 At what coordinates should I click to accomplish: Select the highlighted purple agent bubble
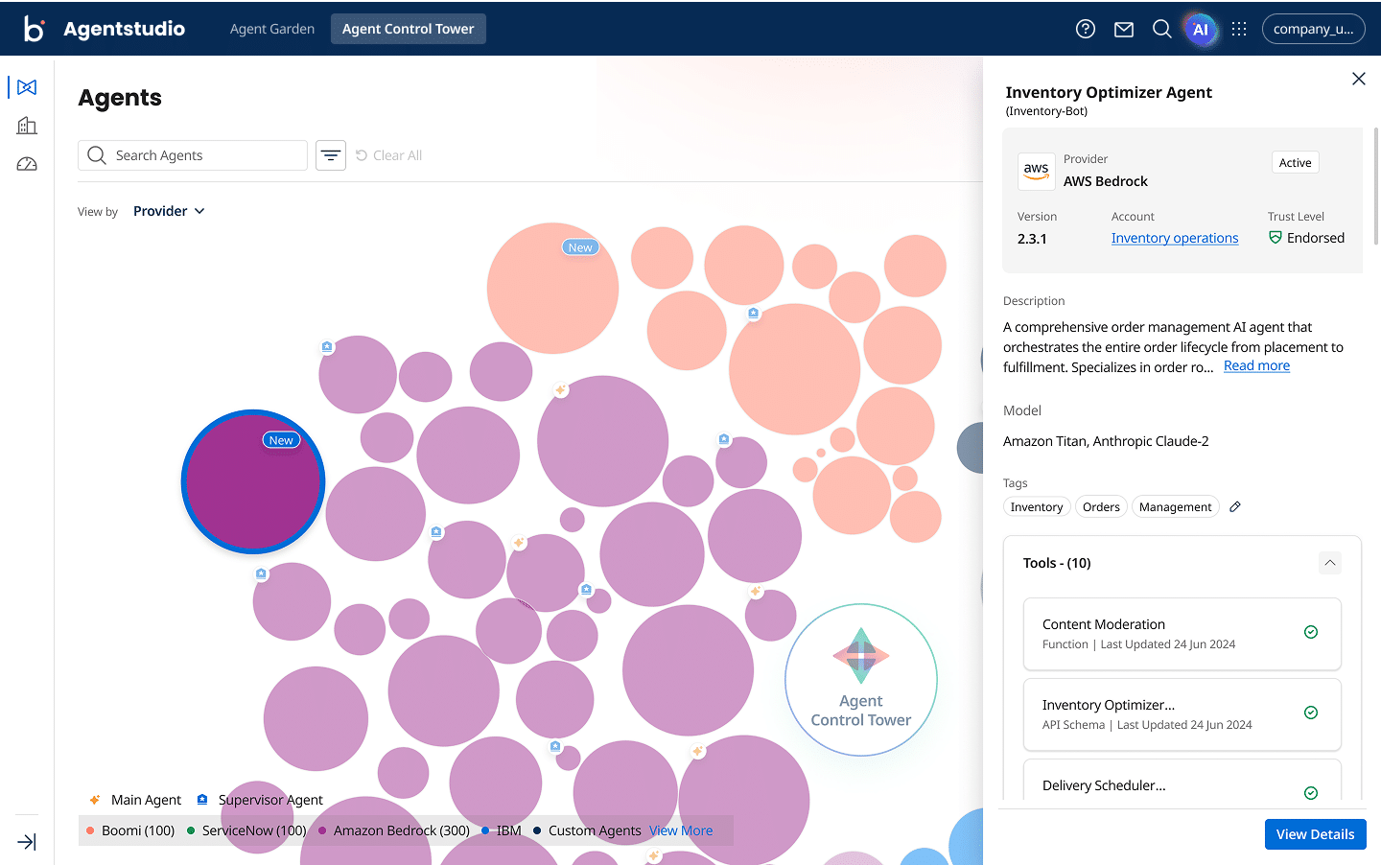[253, 482]
